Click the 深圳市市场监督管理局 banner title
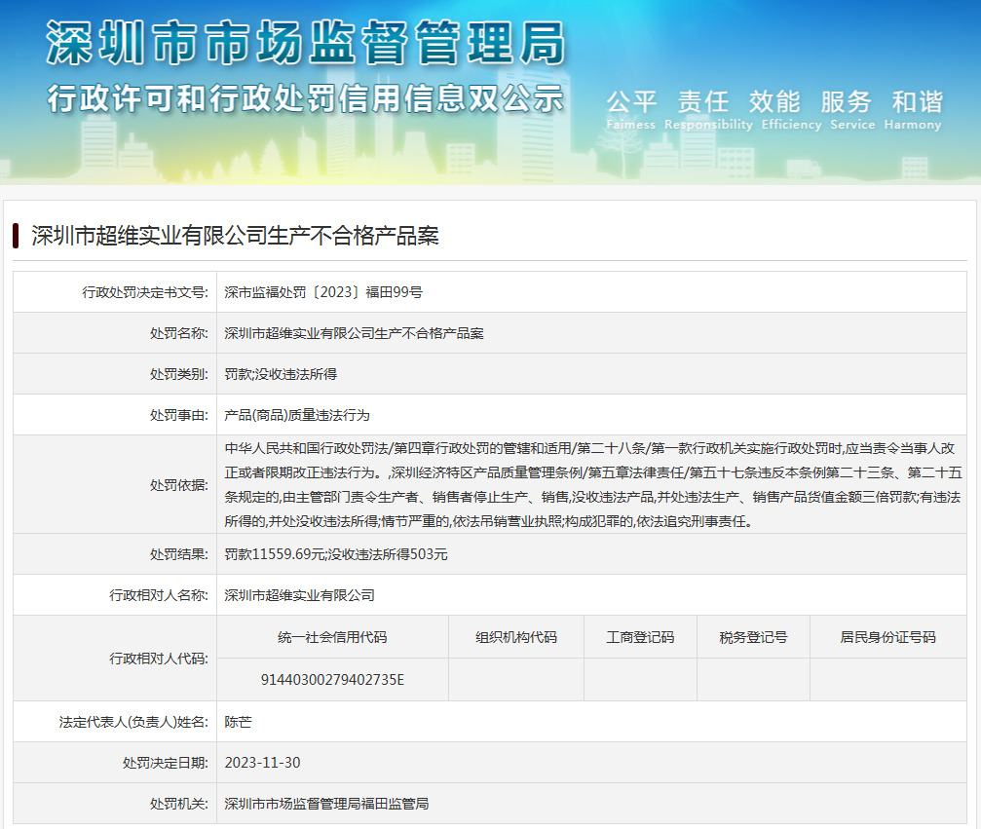This screenshot has height=829, width=981. tap(306, 43)
